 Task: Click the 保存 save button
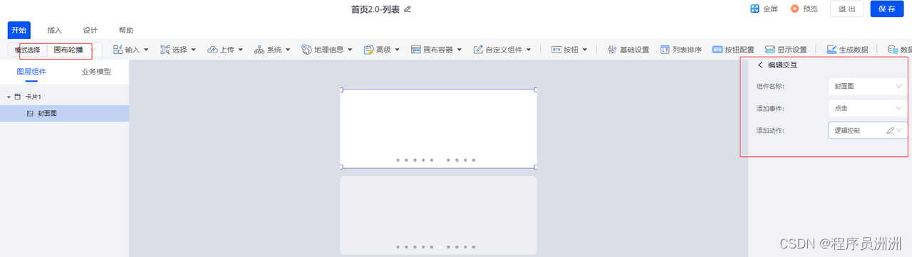(x=887, y=9)
